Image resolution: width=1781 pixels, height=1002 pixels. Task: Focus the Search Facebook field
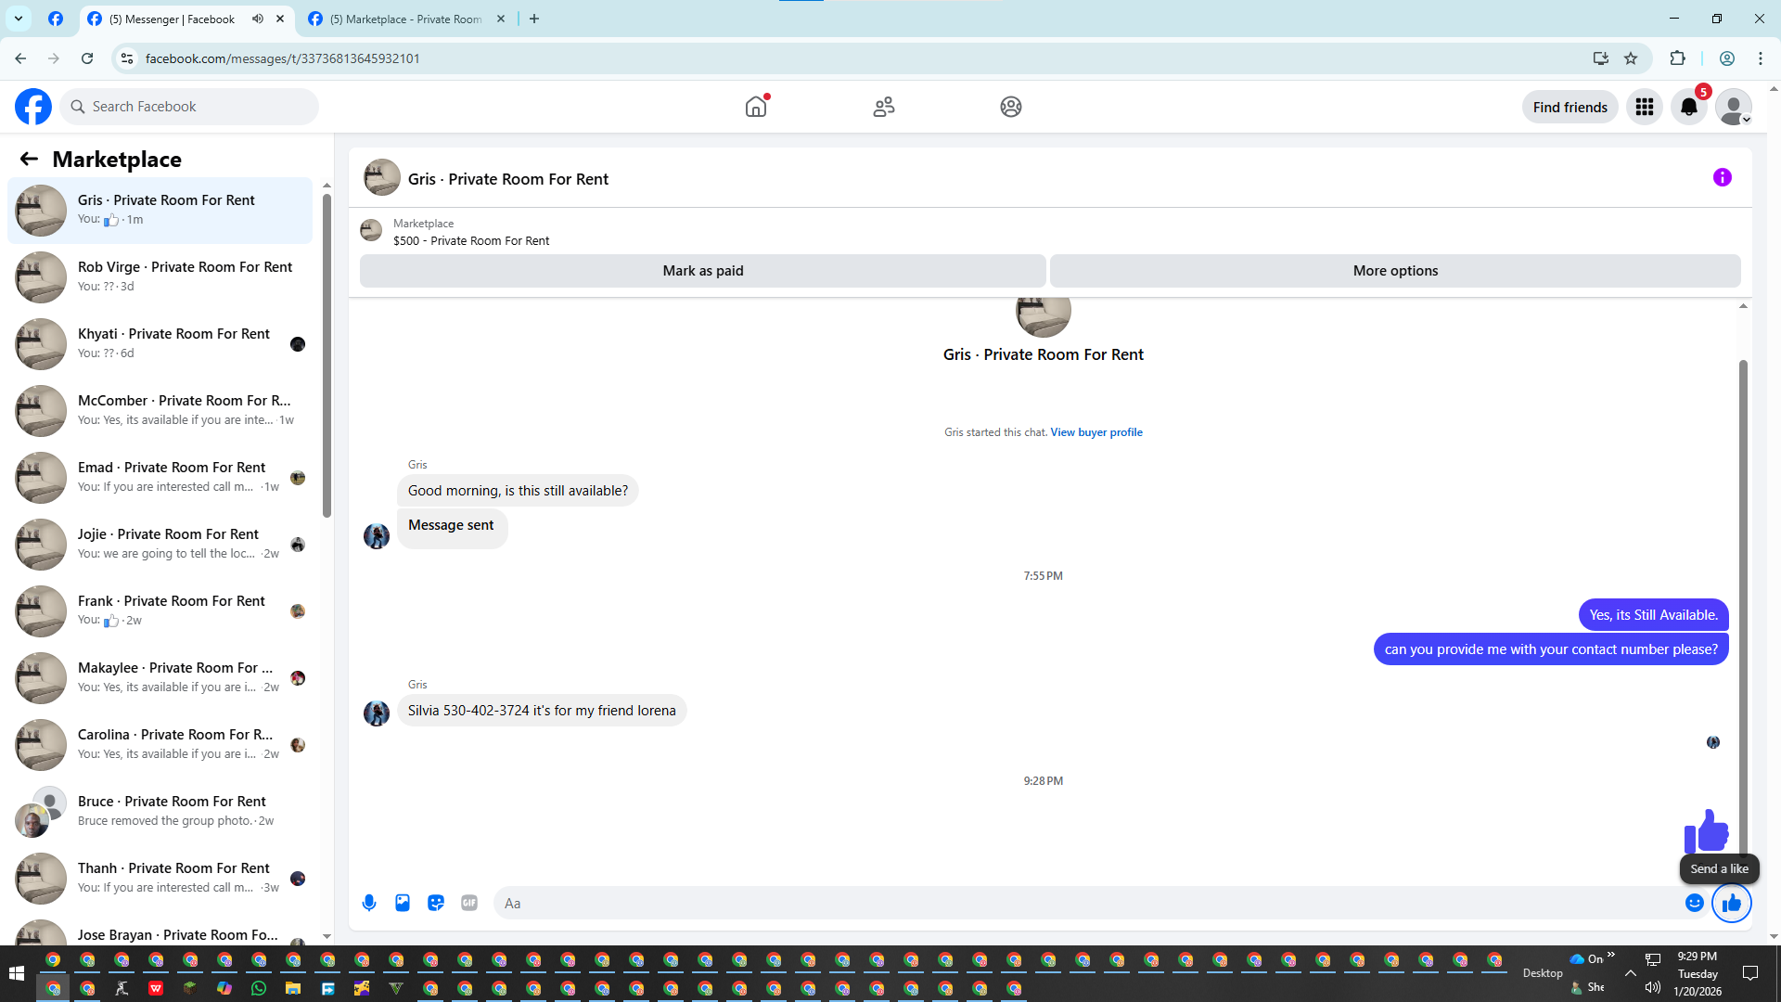pyautogui.click(x=189, y=107)
